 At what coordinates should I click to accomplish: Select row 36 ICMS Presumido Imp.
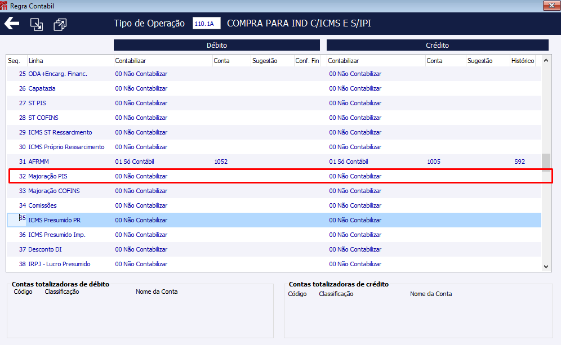[x=274, y=235]
